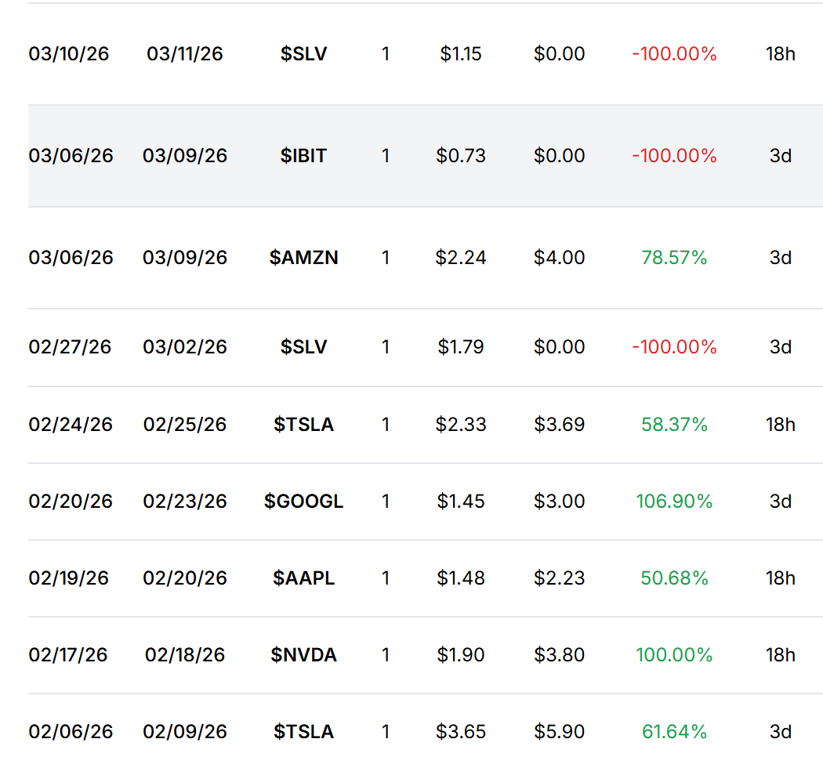Image resolution: width=823 pixels, height=757 pixels.
Task: Select the 58.37% return value
Action: click(x=674, y=424)
